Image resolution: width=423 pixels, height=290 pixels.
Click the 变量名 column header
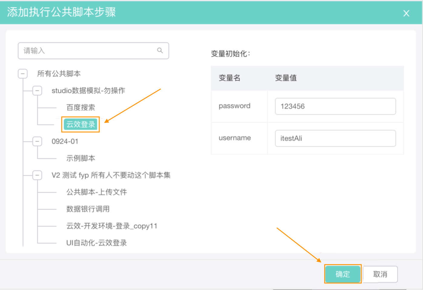click(229, 78)
